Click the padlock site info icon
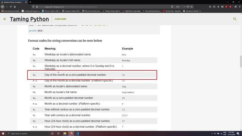The image size is (242, 136). 37,7
